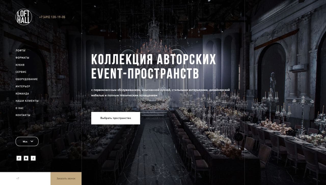Open the Команда page
The height and width of the screenshot is (185, 326).
[x=22, y=94]
